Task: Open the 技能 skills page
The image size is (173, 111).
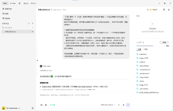Action: pyautogui.click(x=6, y=14)
